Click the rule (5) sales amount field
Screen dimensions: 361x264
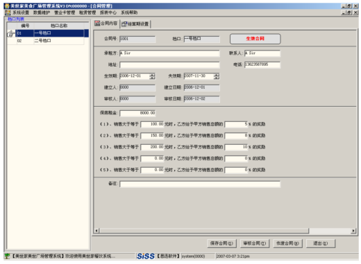tap(152, 170)
